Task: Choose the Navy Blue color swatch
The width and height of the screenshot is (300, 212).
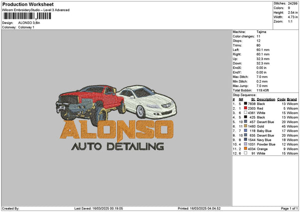Action: click(x=245, y=139)
